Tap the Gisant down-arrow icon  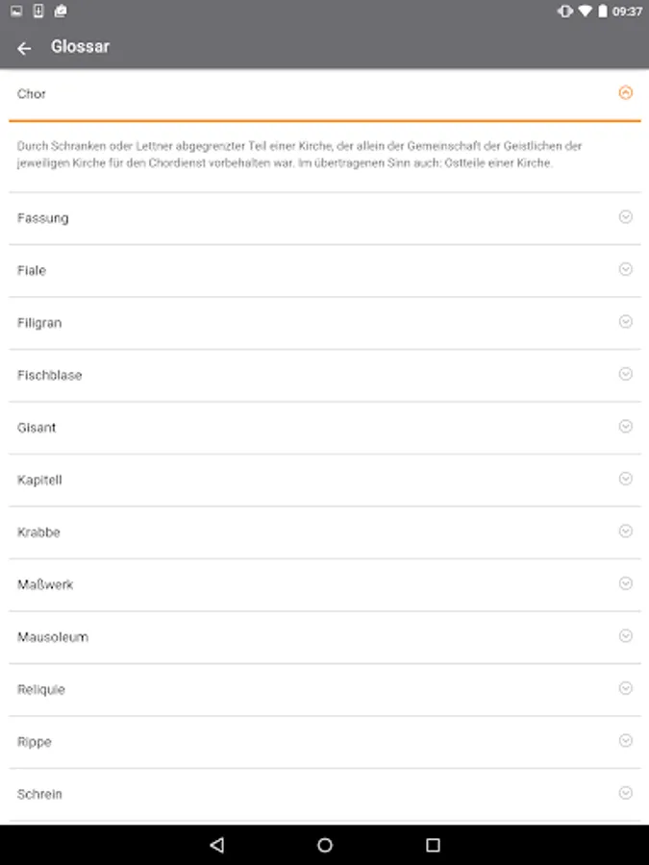pos(626,427)
